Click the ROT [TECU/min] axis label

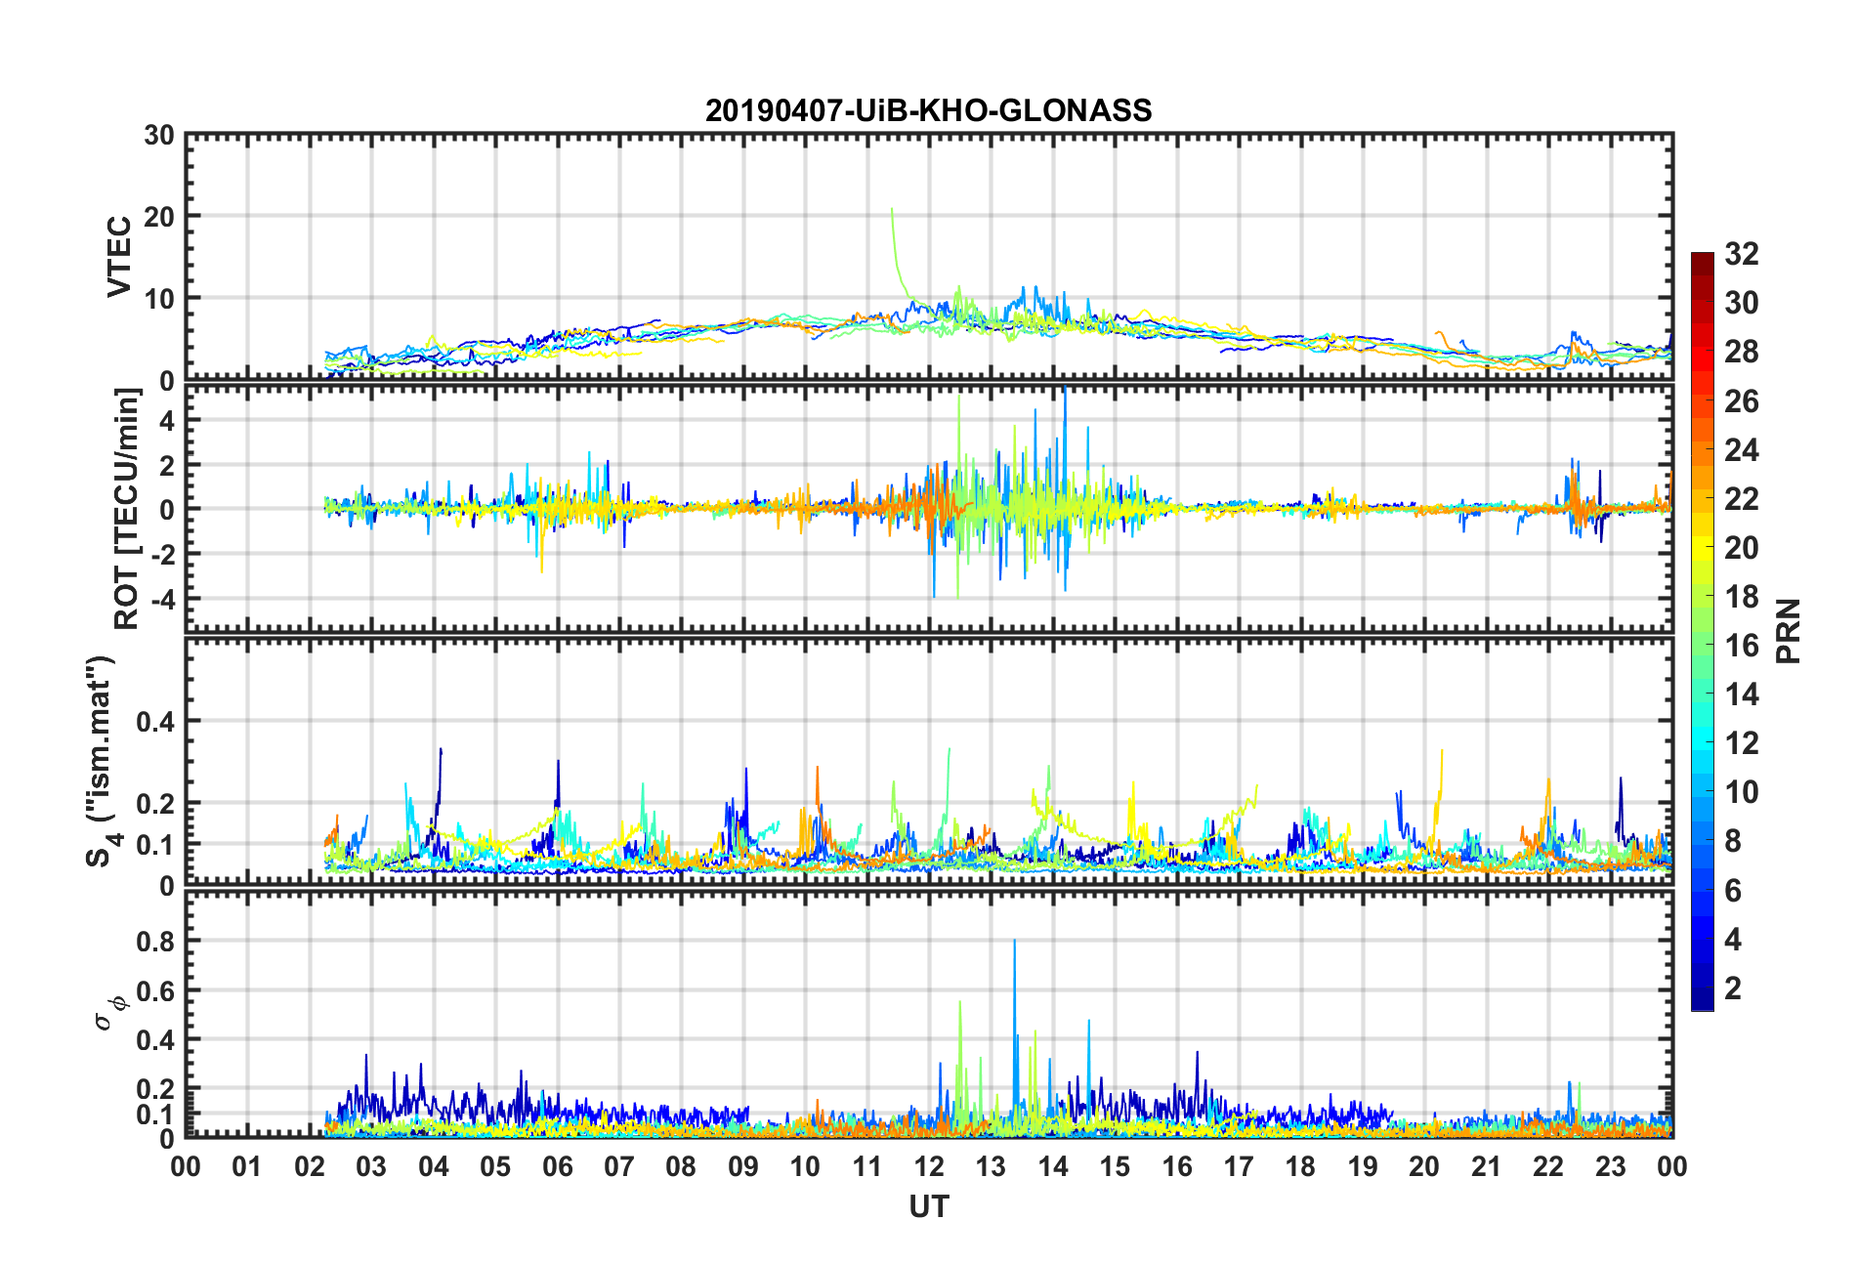127,508
